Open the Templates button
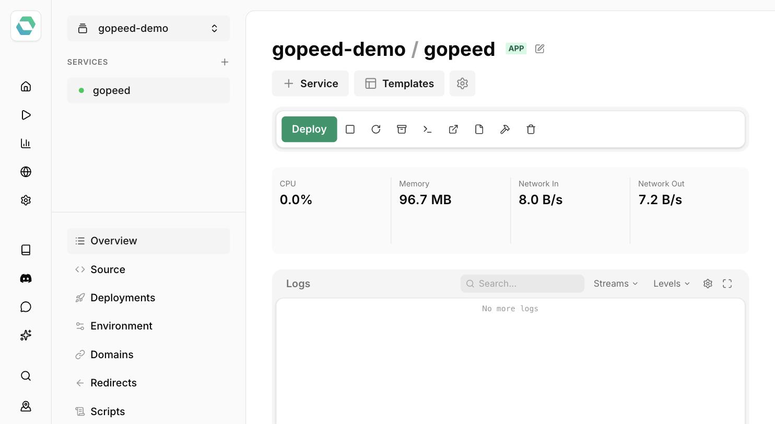 tap(399, 84)
